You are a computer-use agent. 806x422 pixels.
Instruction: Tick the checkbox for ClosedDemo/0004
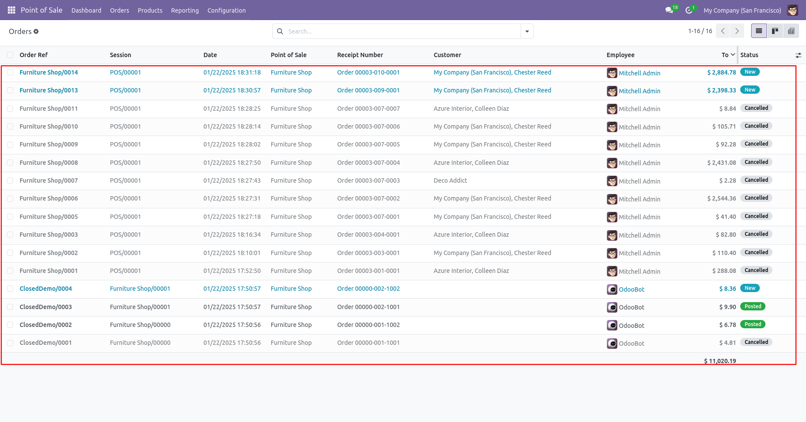coord(10,289)
